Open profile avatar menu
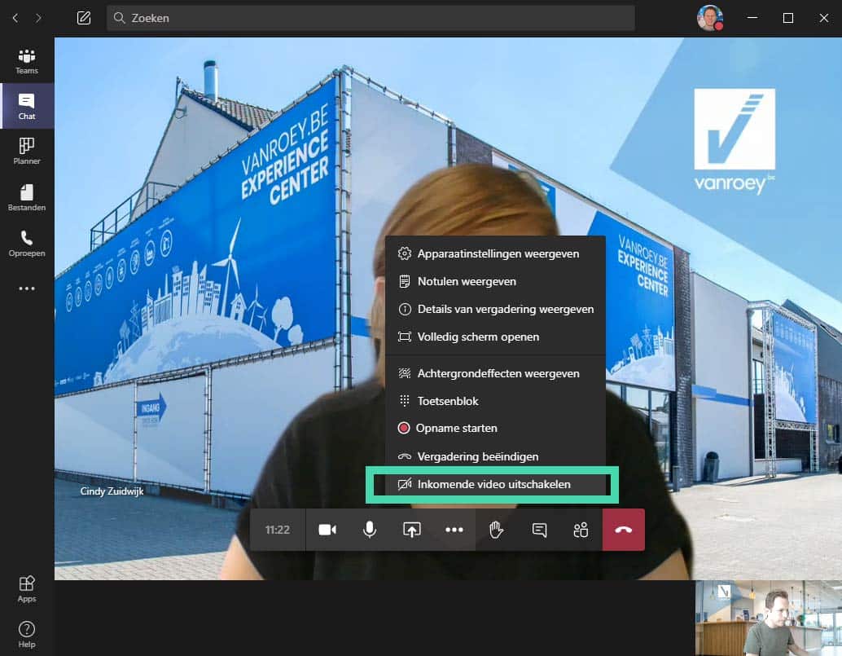The height and width of the screenshot is (656, 842). point(710,18)
